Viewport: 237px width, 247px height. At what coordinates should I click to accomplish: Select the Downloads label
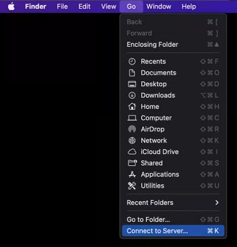coord(158,95)
